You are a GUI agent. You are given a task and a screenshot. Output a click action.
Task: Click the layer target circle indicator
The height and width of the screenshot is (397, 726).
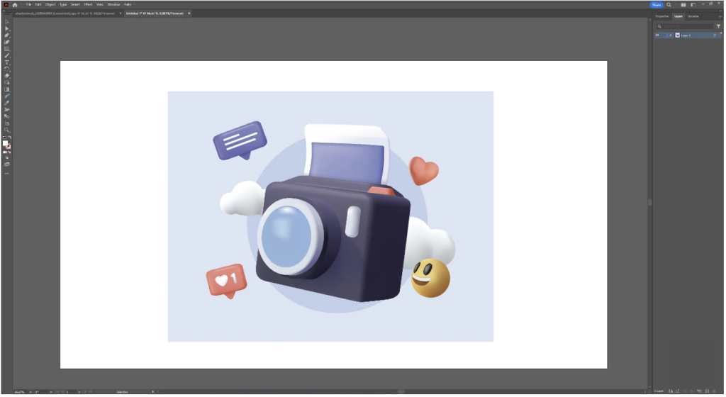point(714,35)
